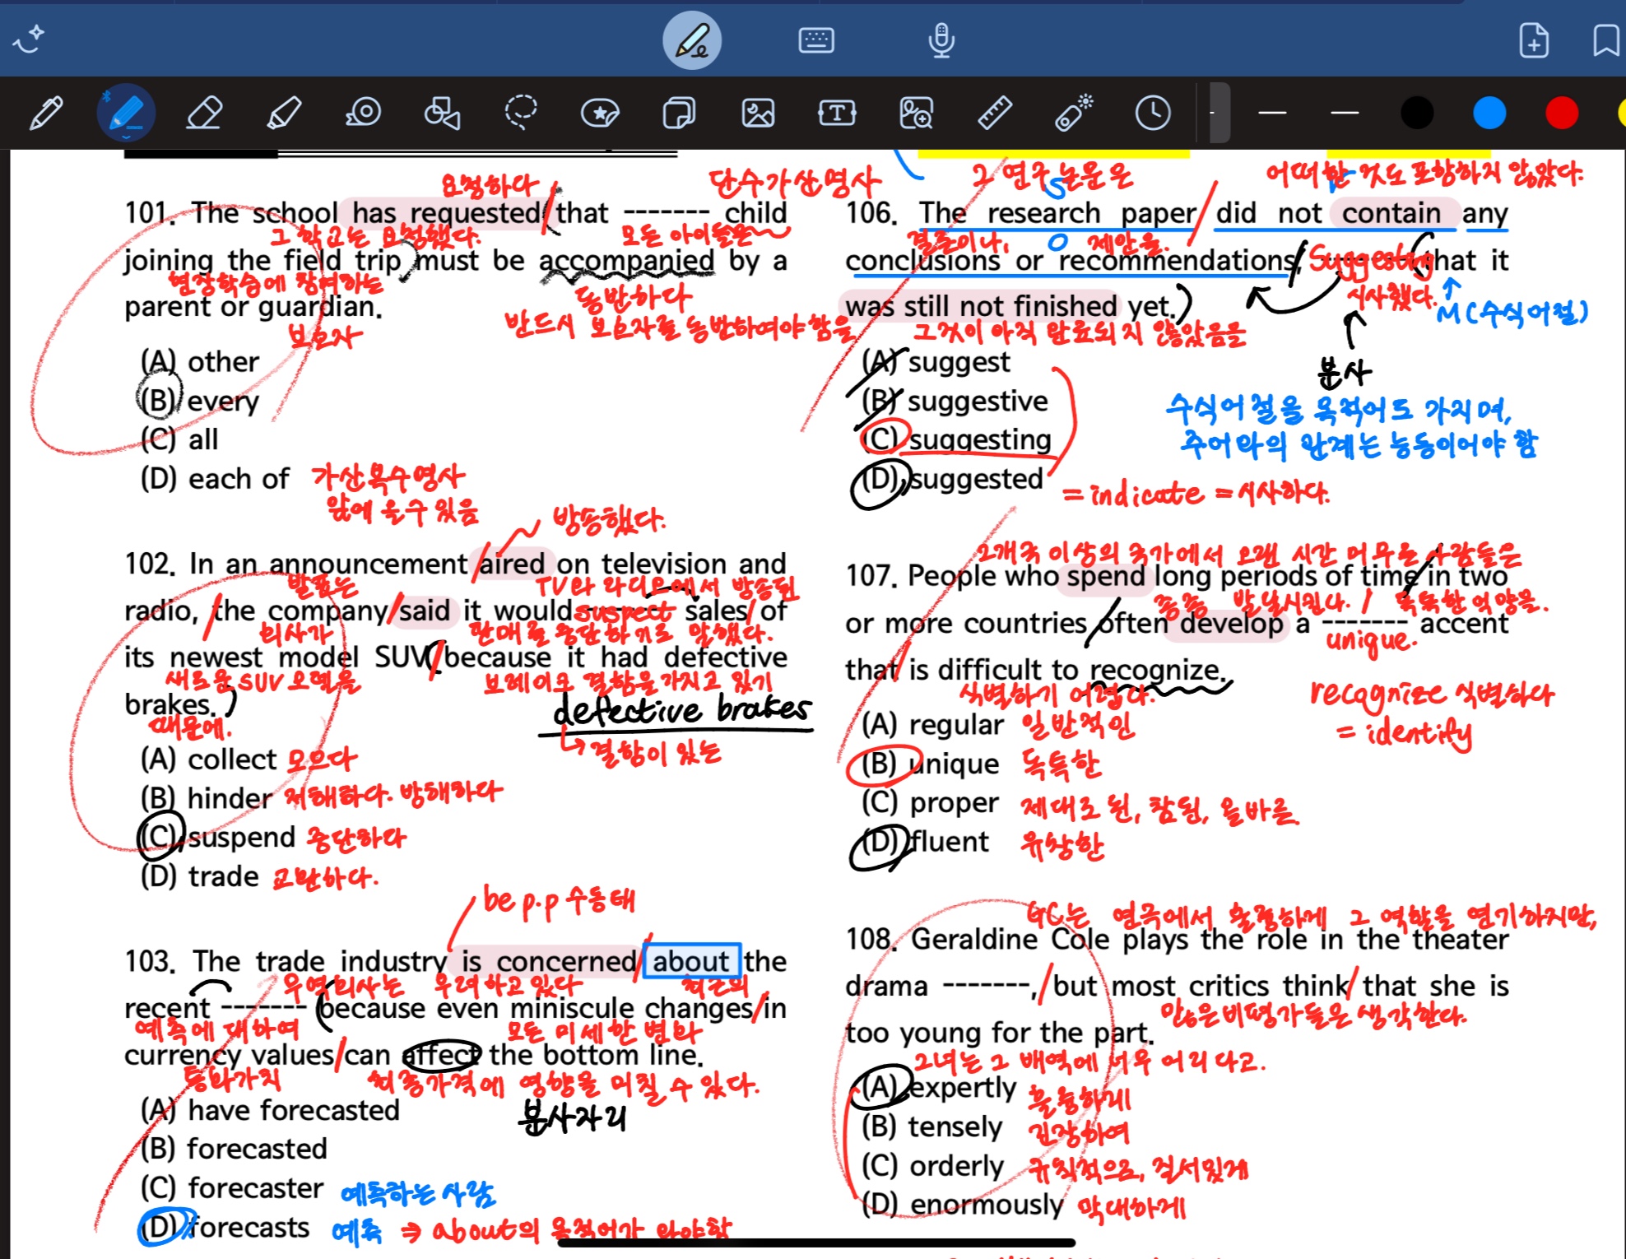Click the add new page button
This screenshot has height=1259, width=1626.
1533,40
